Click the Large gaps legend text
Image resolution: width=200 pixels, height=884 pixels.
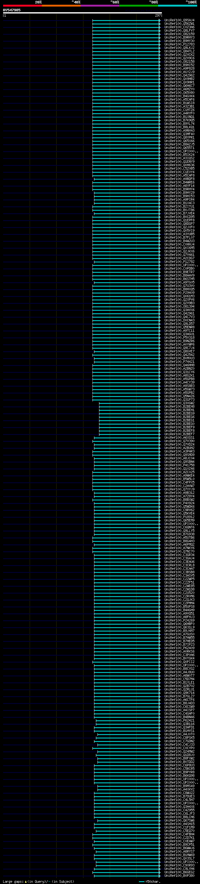(38, 881)
